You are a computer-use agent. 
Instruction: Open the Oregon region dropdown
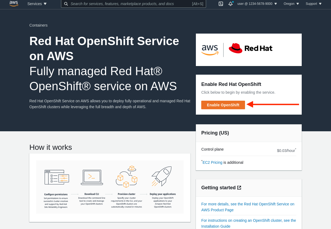[x=289, y=4]
